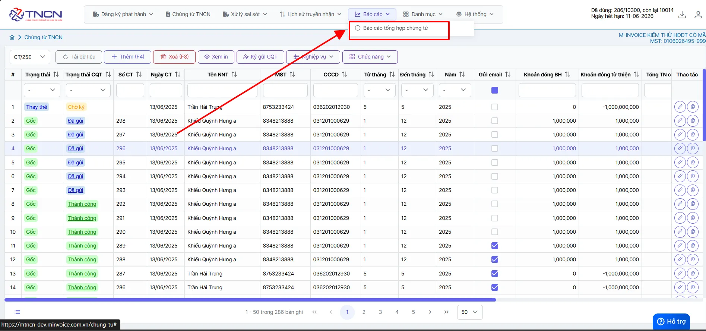Check Gửi email box for Số CT 296
Image resolution: width=706 pixels, height=331 pixels.
(495, 148)
